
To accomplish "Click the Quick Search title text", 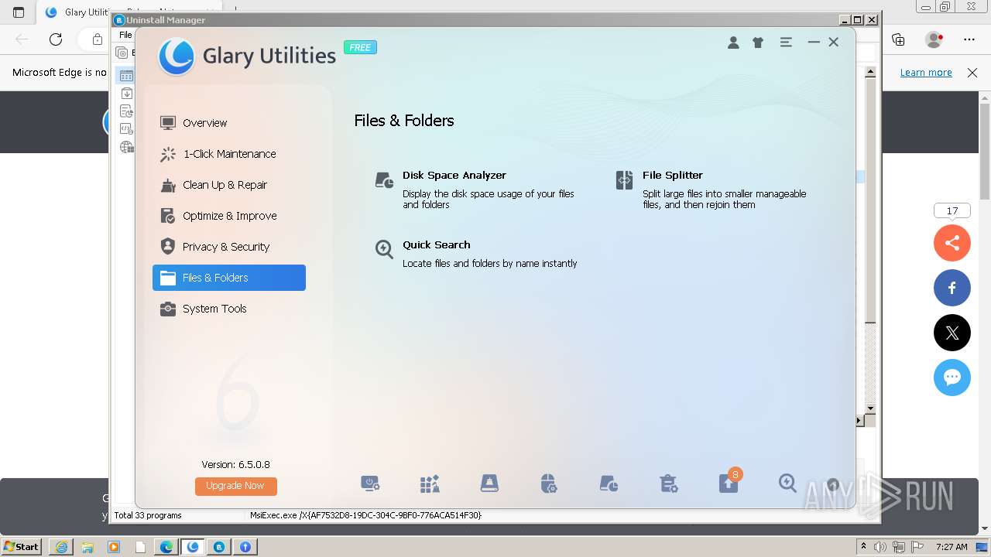I will pyautogui.click(x=437, y=244).
